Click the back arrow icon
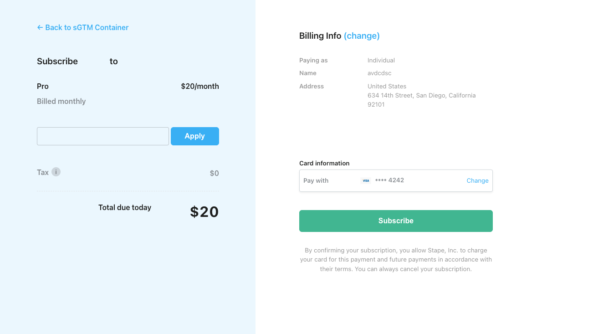593x334 pixels. [40, 27]
